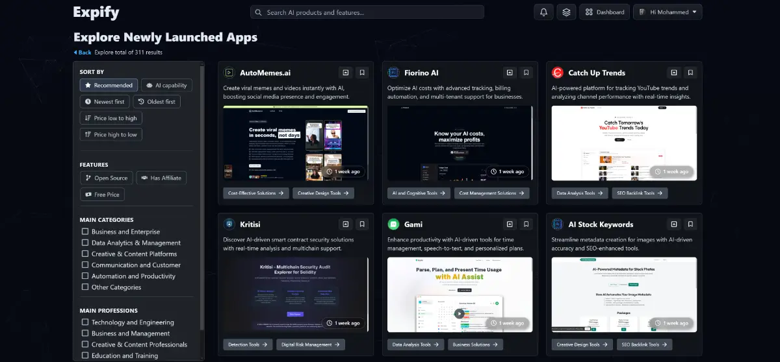Open the Gami app preview thumbnail
Viewport: 780px width, 362px height.
[x=460, y=294]
